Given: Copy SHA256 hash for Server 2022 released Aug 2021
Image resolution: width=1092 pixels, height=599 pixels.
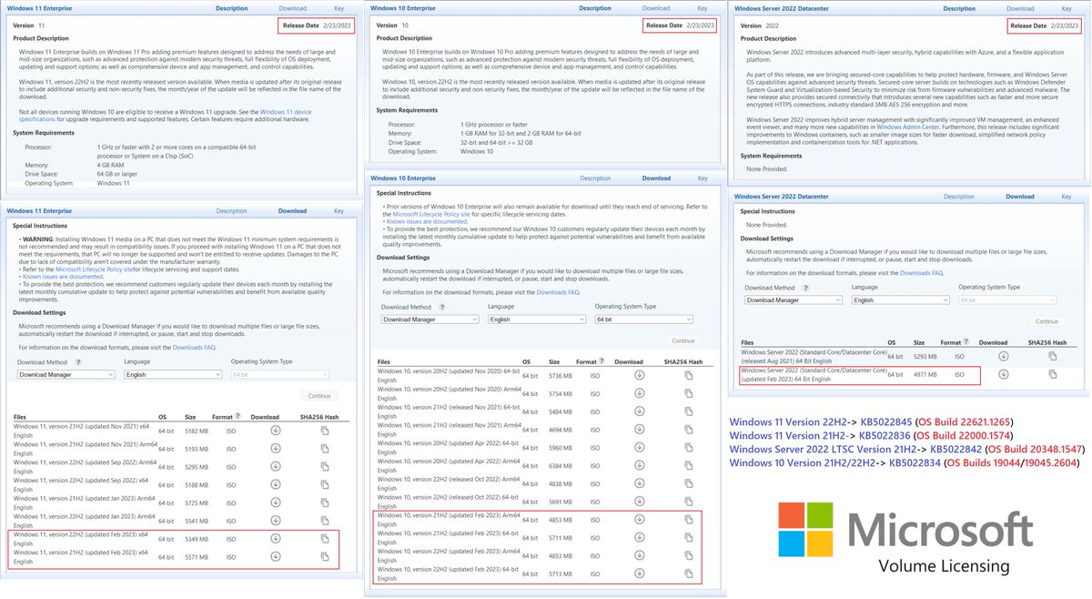Looking at the screenshot, I should 1053,356.
